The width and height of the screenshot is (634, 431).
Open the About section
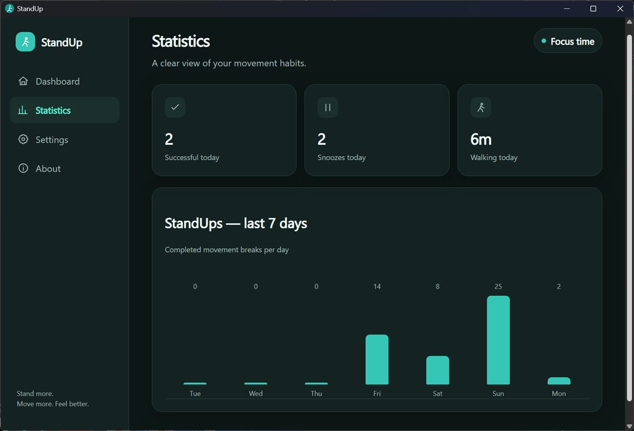click(65, 169)
